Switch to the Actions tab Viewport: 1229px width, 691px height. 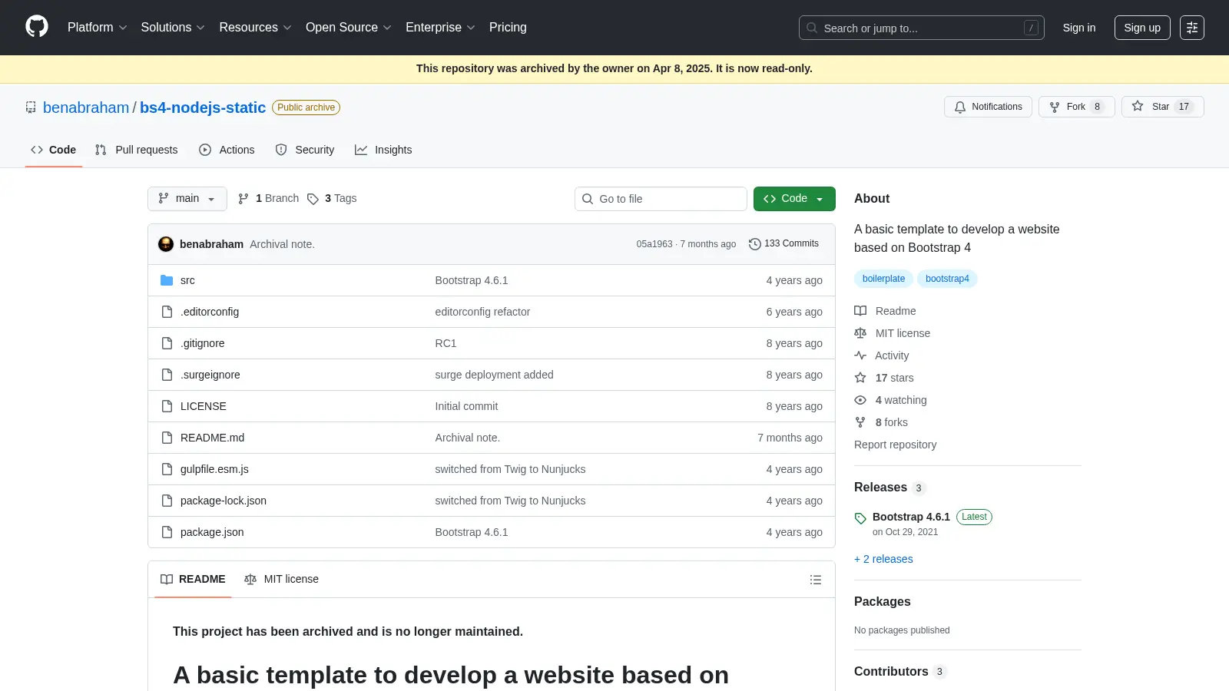click(227, 150)
